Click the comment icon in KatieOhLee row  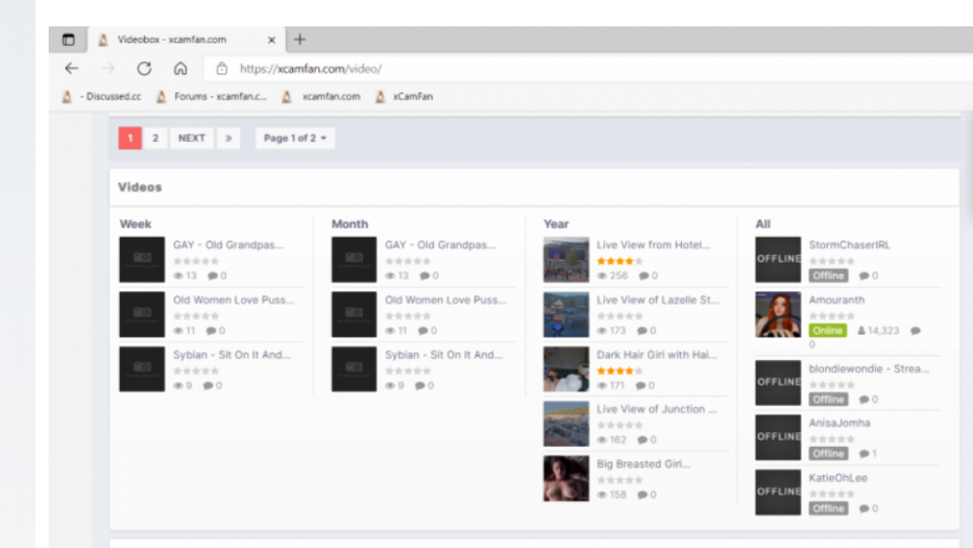(x=864, y=509)
